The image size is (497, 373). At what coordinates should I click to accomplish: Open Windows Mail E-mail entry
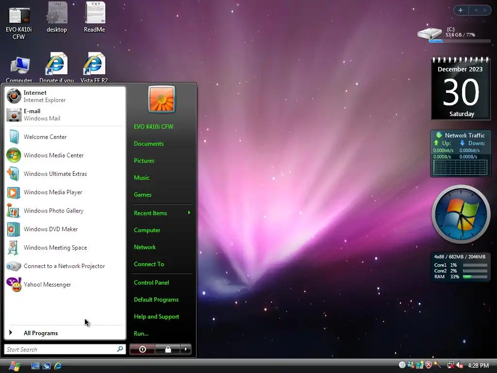point(65,115)
